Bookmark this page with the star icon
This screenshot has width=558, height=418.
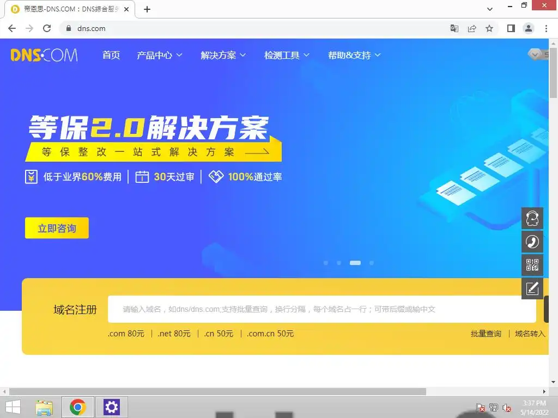[x=489, y=28]
